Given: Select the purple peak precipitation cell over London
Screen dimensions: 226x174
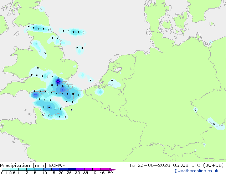Looking at the screenshot, I should click(58, 82).
